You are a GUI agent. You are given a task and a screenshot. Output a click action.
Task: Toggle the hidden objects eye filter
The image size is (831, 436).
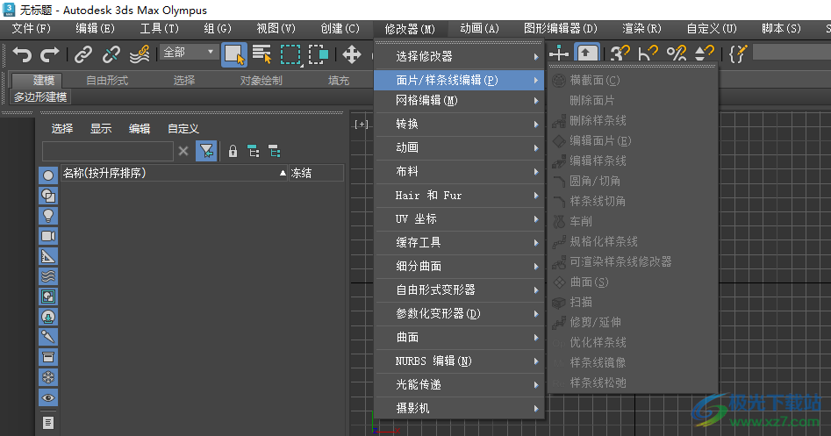click(x=48, y=398)
